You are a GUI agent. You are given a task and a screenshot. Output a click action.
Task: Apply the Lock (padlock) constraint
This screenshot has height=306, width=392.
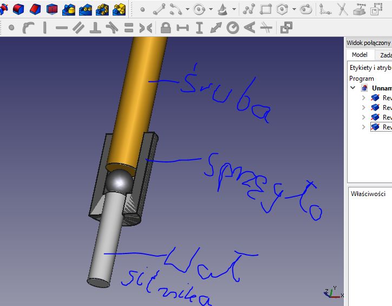pyautogui.click(x=166, y=28)
